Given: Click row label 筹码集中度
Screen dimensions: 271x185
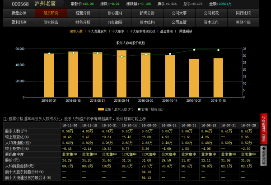Looking at the screenshot, I should [14, 154].
